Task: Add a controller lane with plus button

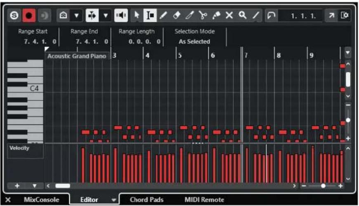Action: (17, 186)
